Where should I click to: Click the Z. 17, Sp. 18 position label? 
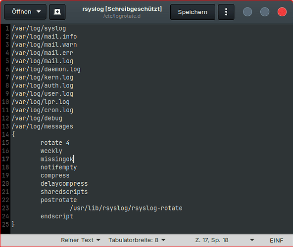[x=212, y=240]
